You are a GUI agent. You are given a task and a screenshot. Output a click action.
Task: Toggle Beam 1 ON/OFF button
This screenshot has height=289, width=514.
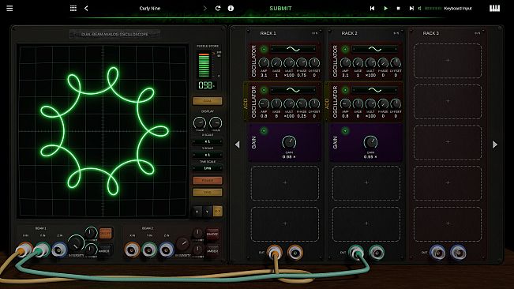coord(106,233)
